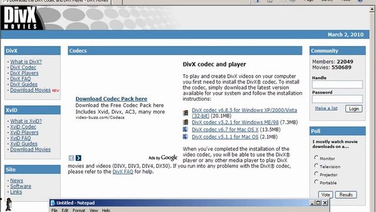Open the Notepad Format menu
The height and width of the screenshot is (212, 376).
coord(79,210)
